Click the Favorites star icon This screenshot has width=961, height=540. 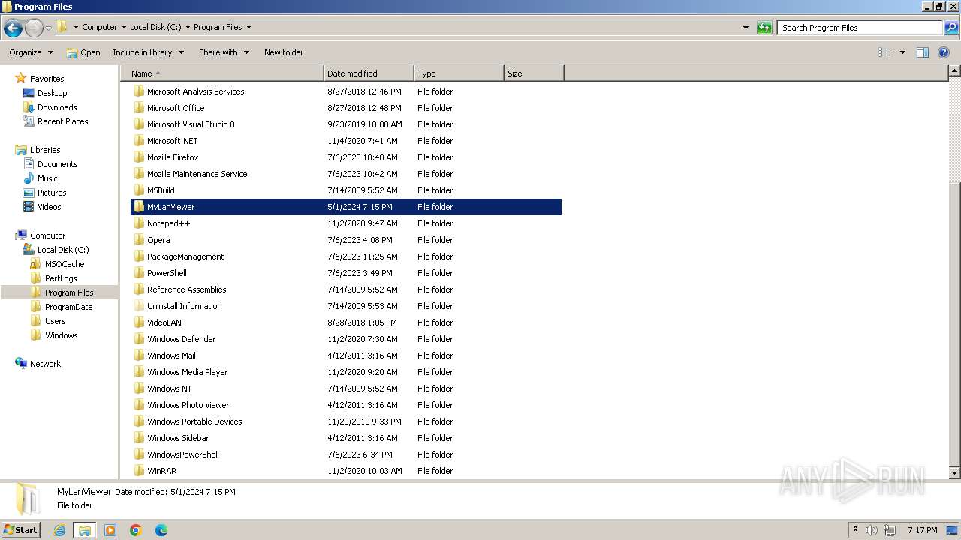point(20,78)
